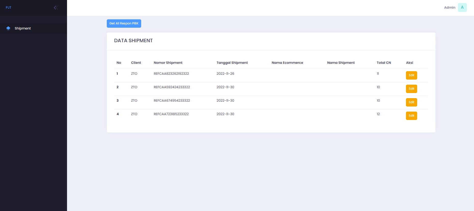
Task: Click the Shipment layers icon in sidebar
Action: click(x=8, y=28)
